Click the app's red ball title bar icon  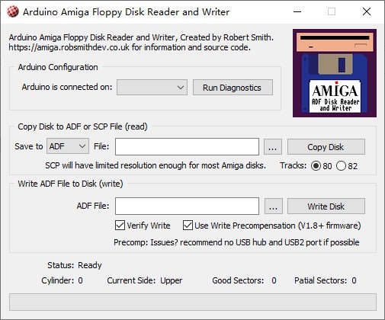coord(13,11)
